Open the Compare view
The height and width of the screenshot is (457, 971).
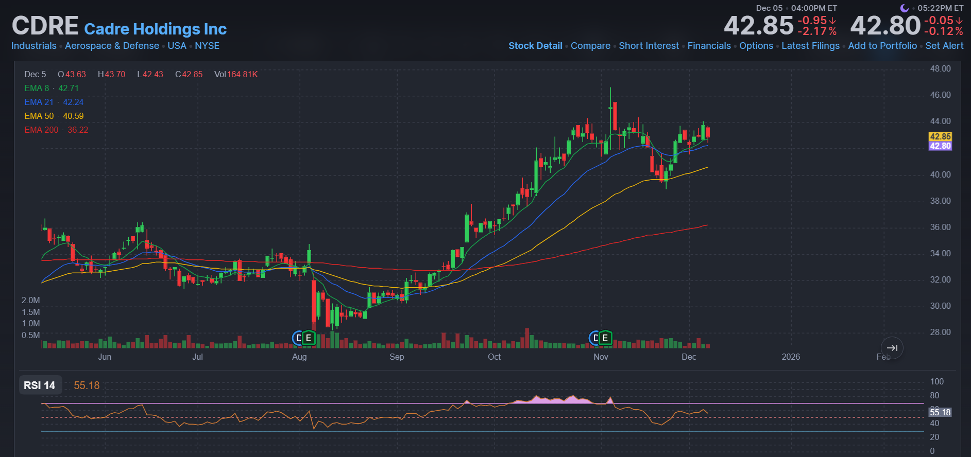(x=590, y=46)
